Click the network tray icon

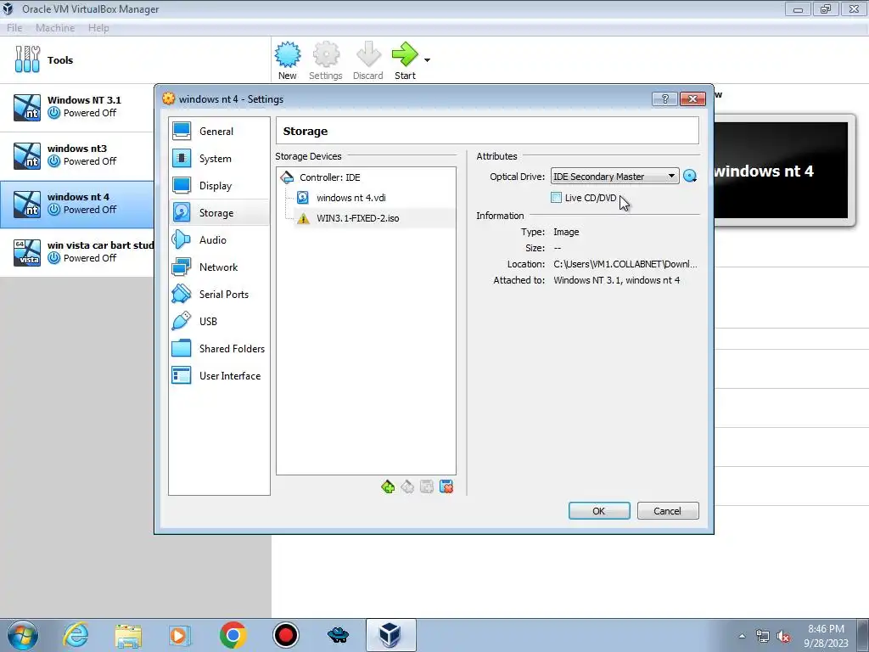click(763, 636)
